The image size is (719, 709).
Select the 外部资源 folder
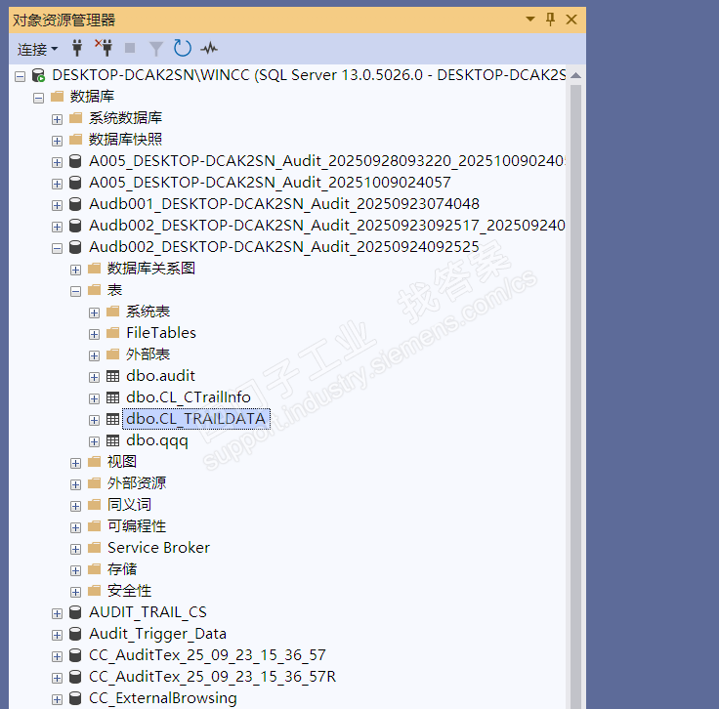tap(137, 483)
